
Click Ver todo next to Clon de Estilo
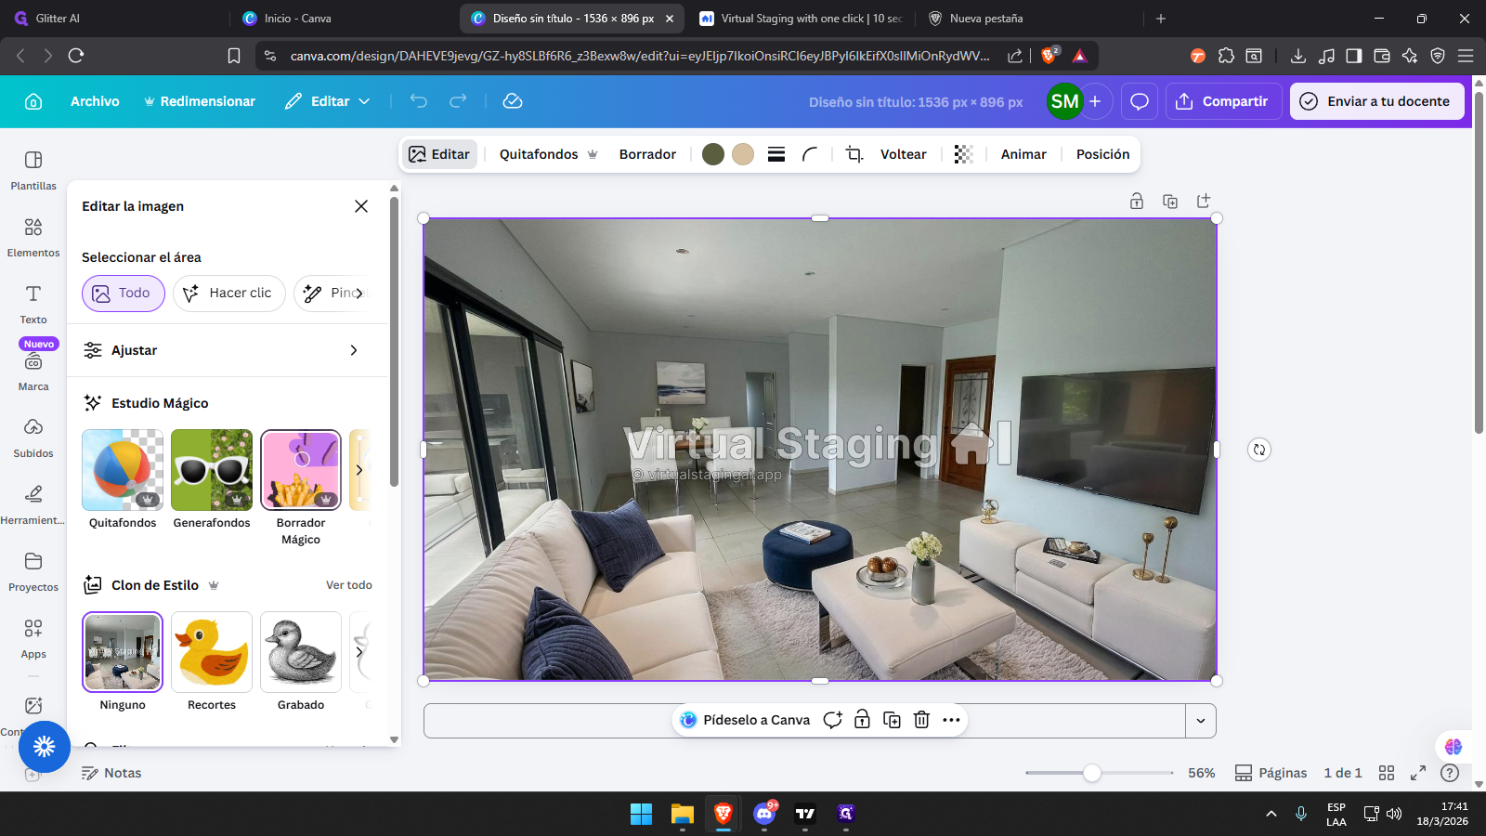348,585
